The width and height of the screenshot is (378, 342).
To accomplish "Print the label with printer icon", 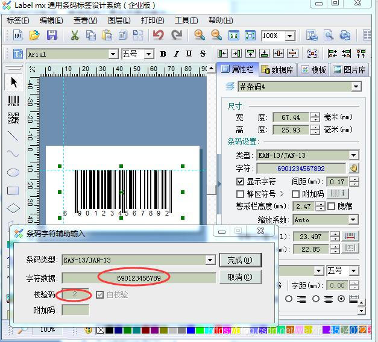I will click(x=345, y=36).
